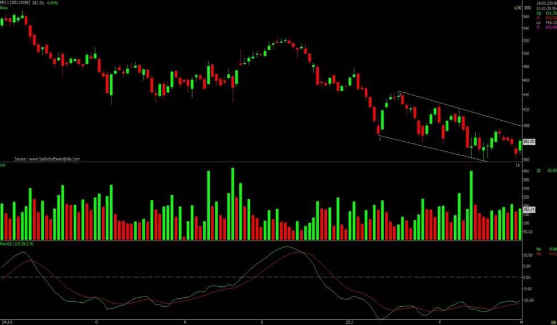Select the Price pane label

[x=4, y=9]
